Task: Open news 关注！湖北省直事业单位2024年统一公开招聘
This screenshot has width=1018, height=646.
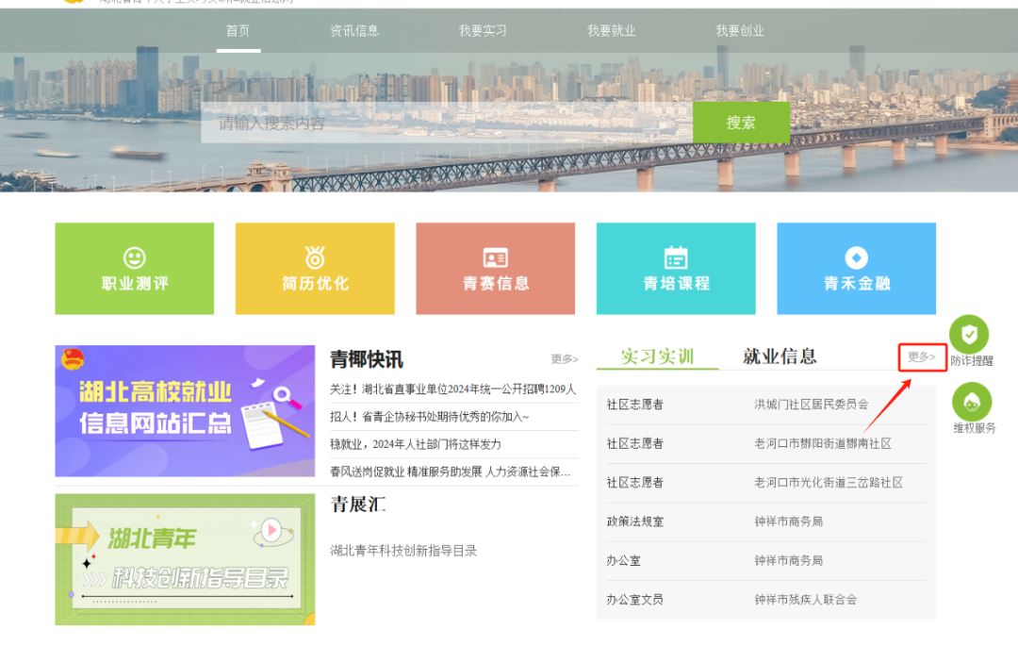Action: 452,389
